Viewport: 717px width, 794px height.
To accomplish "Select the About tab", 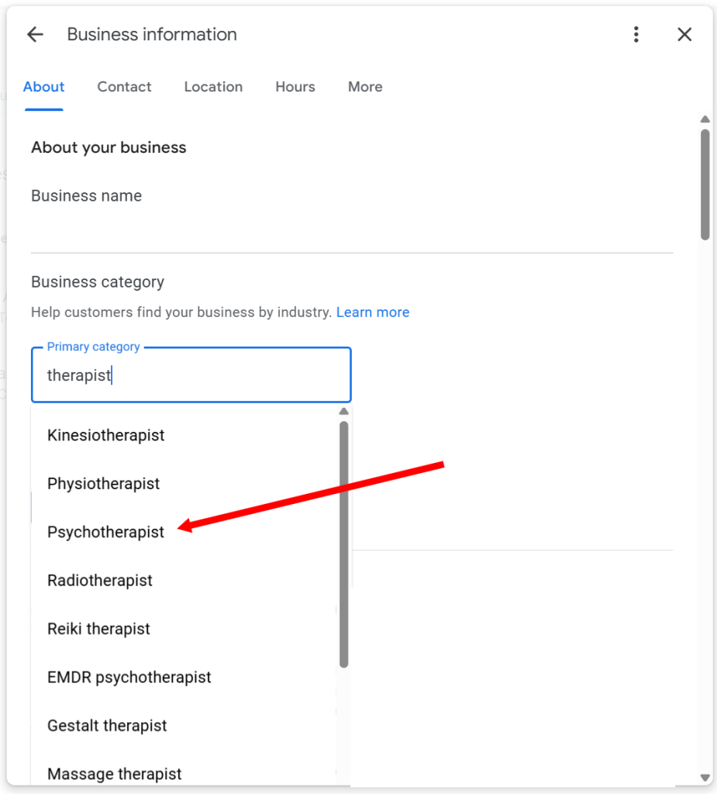I will 43,87.
